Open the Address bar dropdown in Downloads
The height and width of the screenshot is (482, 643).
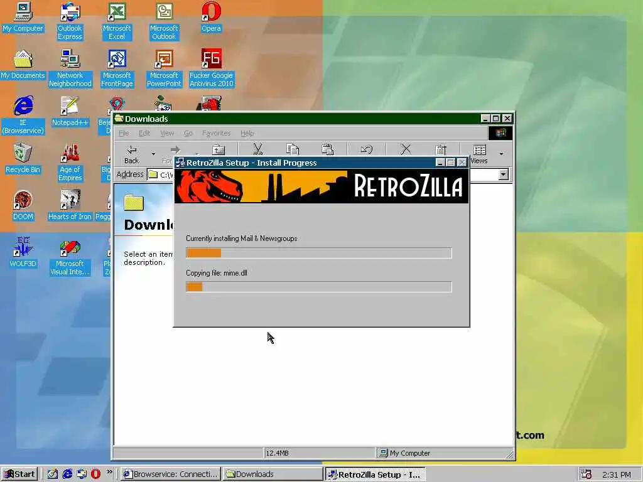pyautogui.click(x=503, y=174)
